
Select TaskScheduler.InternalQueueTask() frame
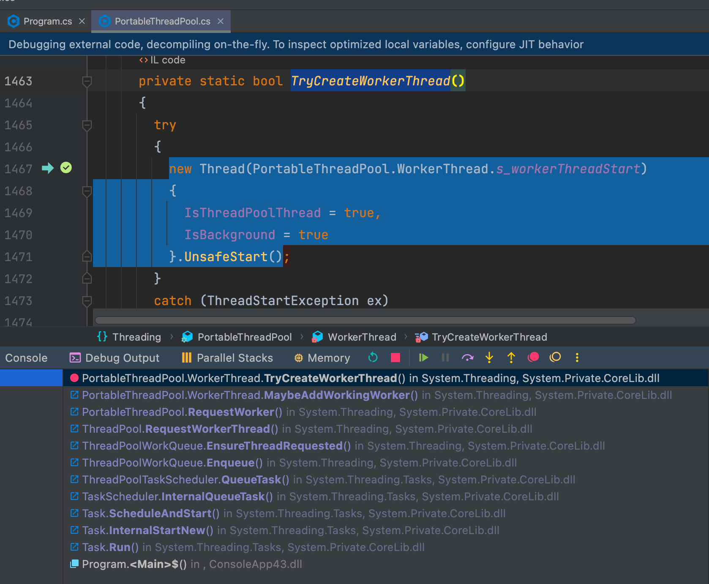click(385, 497)
